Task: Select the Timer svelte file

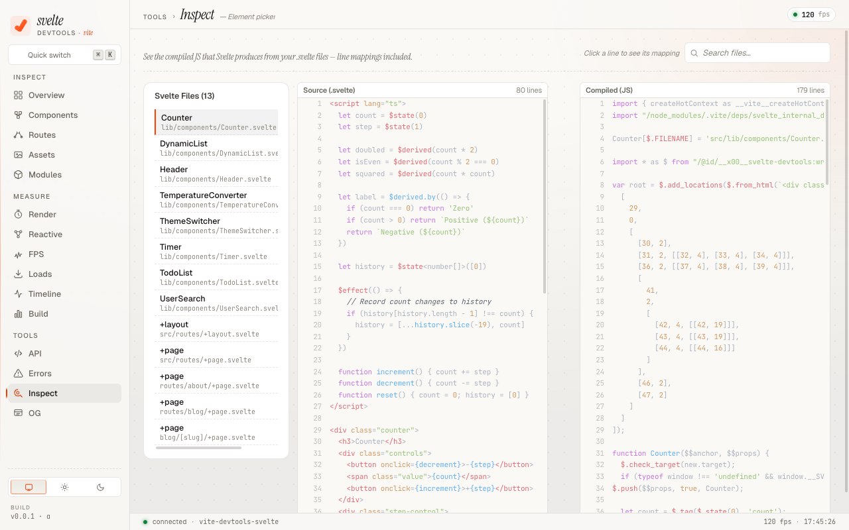Action: coord(216,251)
